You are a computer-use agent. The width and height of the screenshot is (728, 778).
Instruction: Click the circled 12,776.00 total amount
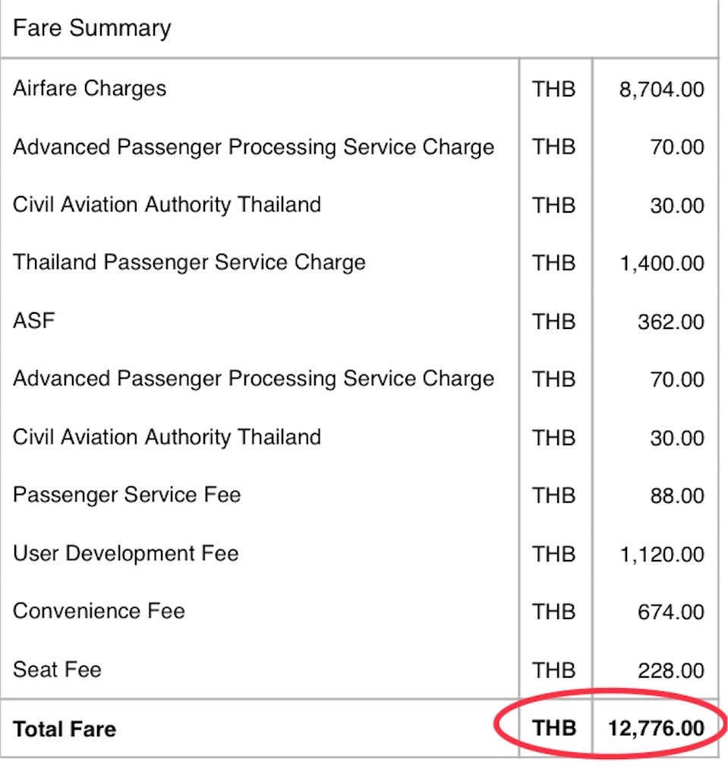pos(656,729)
